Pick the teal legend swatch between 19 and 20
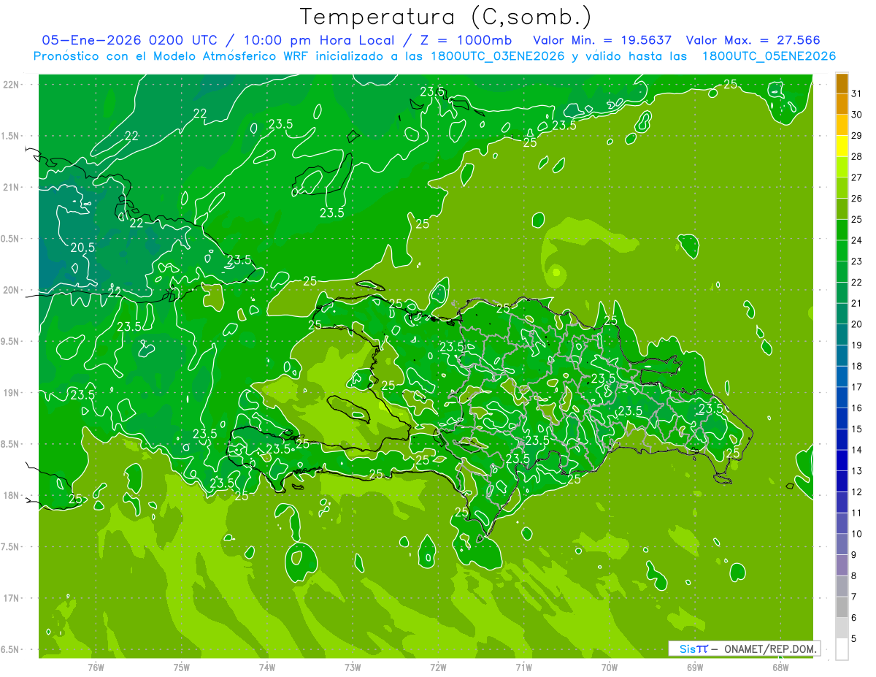This screenshot has height=677, width=876. 842,335
